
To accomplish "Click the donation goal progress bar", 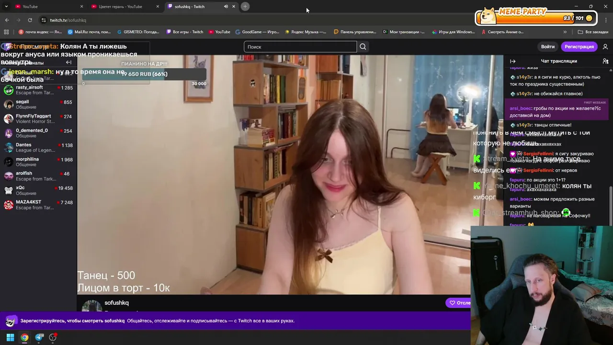I will tap(144, 74).
